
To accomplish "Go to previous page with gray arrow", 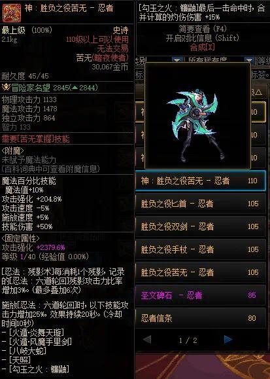I will point(147,340).
